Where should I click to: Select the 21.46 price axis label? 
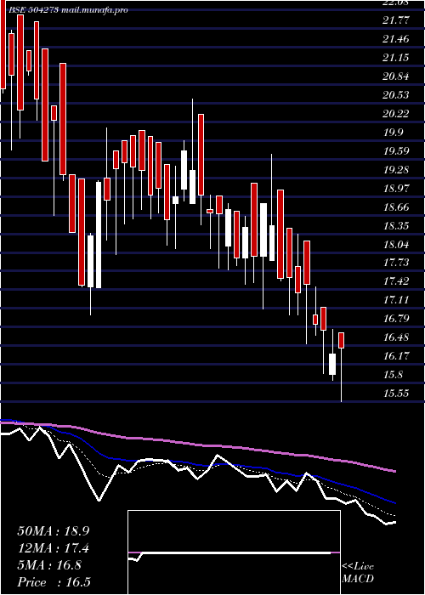396,39
